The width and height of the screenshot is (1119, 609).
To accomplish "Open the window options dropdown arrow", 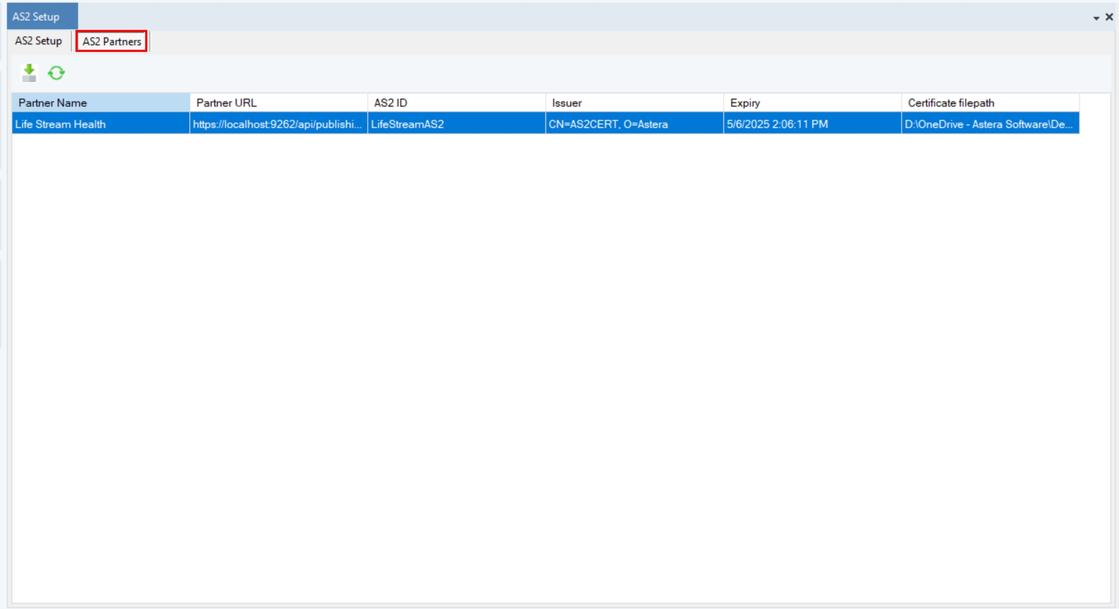I will (1096, 18).
